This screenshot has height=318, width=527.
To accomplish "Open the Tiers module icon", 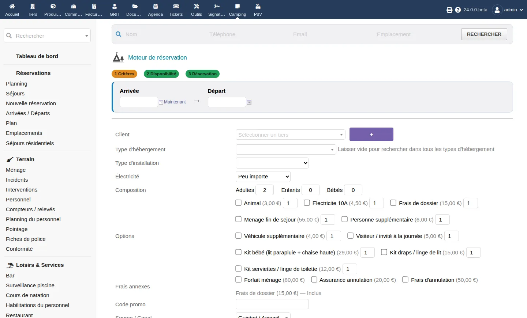I will point(33,6).
